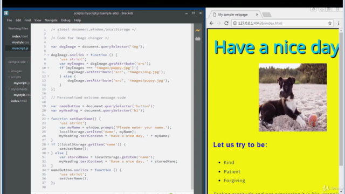
Task: View site info icon in address bar
Action: pyautogui.click(x=235, y=23)
